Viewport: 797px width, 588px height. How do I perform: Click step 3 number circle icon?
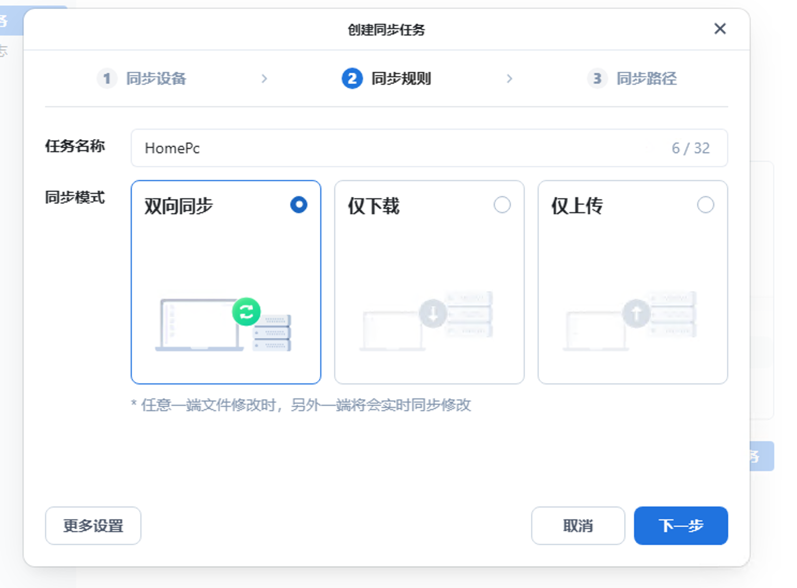click(x=597, y=79)
